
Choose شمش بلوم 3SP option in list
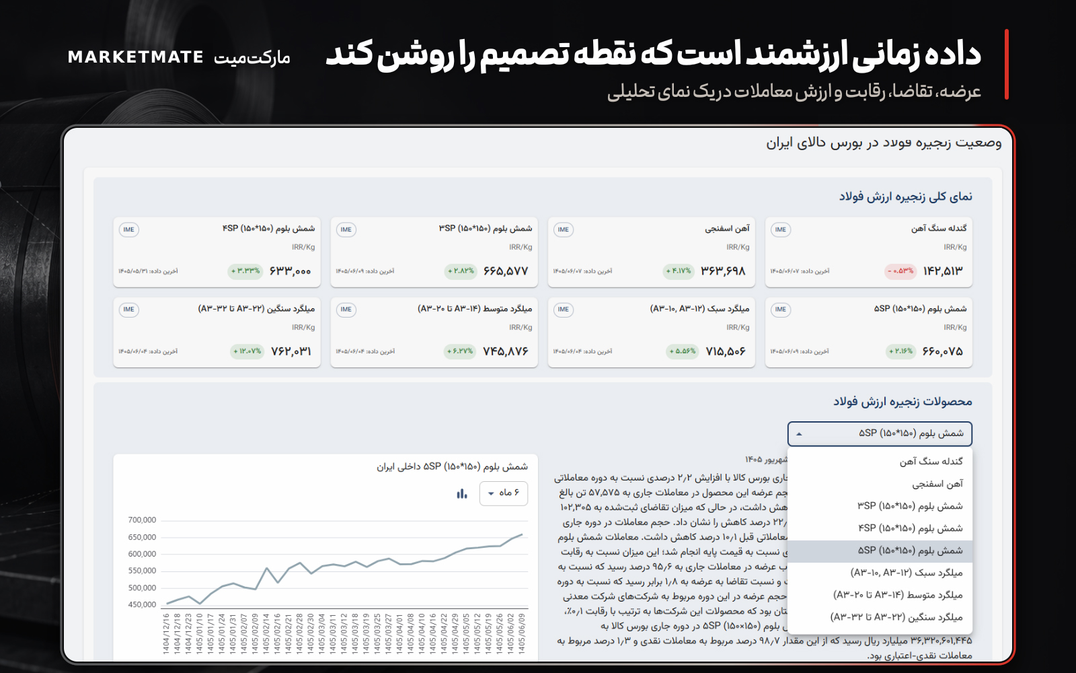point(880,505)
